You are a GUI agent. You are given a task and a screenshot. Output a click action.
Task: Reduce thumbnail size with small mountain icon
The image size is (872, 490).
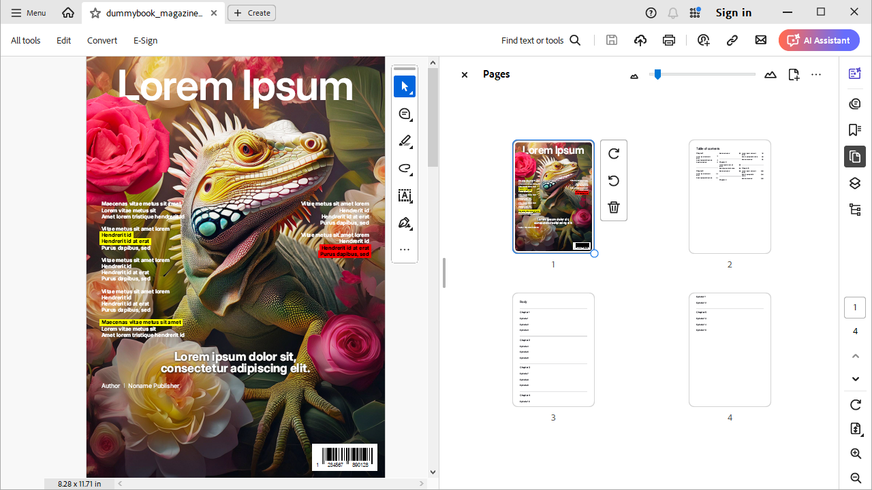click(634, 76)
